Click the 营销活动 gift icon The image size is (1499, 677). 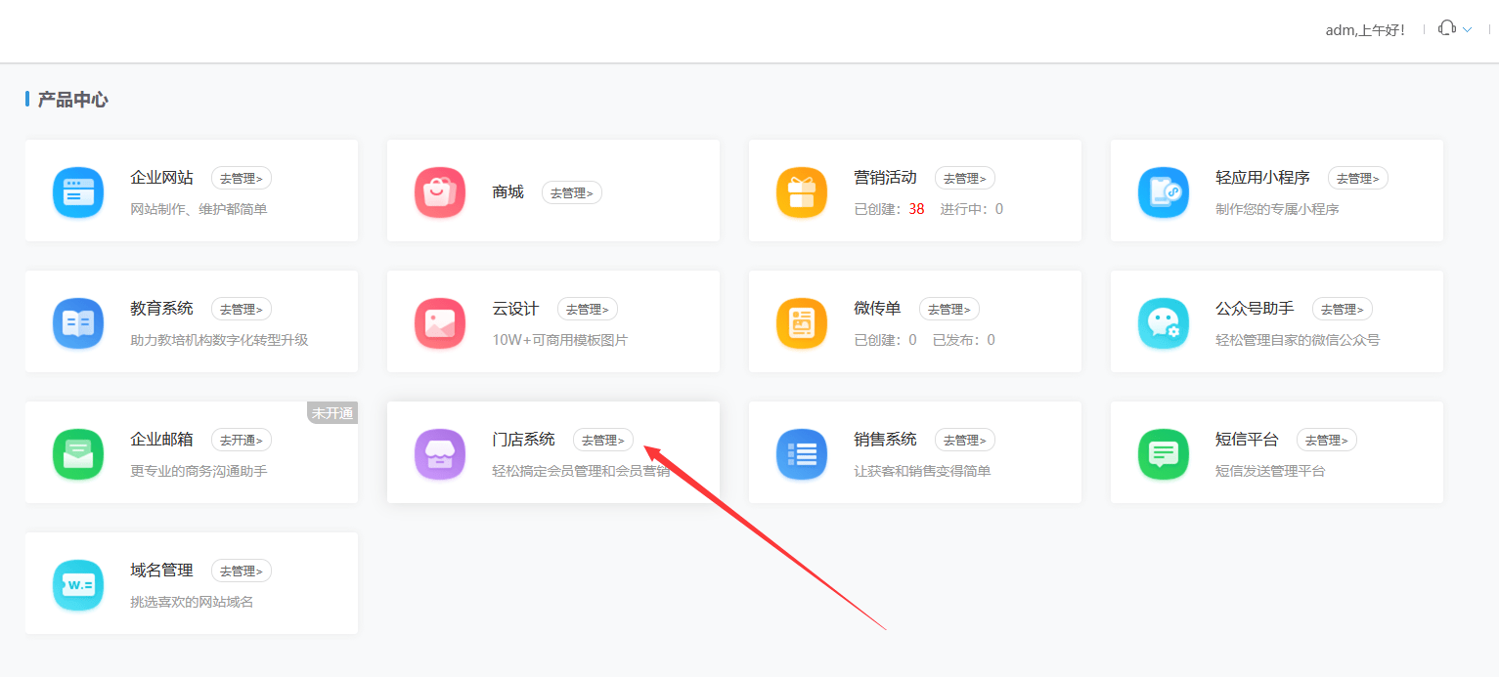click(x=801, y=192)
